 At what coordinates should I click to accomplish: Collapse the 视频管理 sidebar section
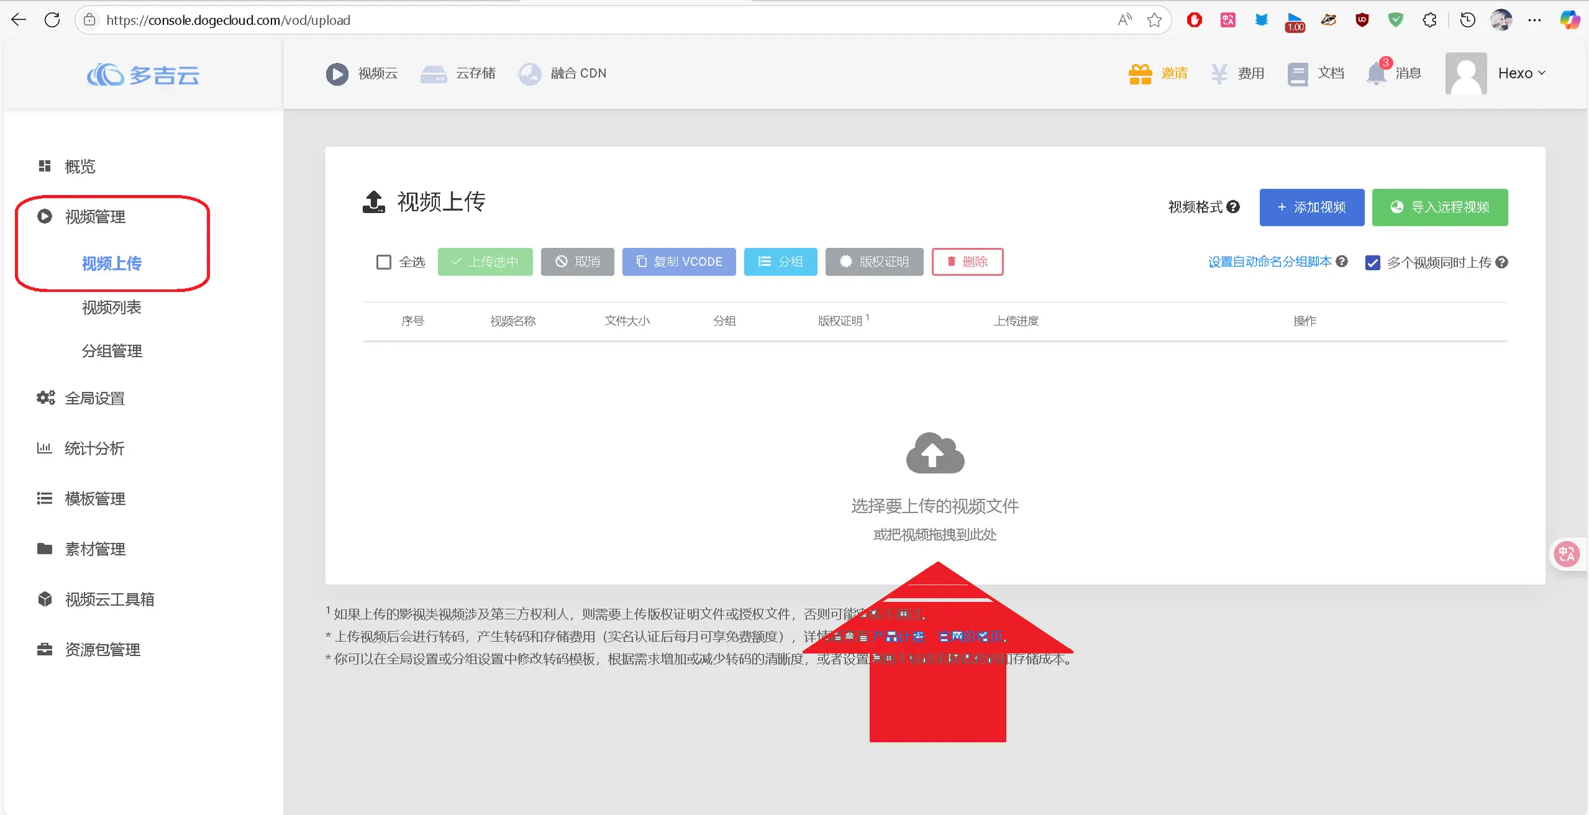[95, 217]
